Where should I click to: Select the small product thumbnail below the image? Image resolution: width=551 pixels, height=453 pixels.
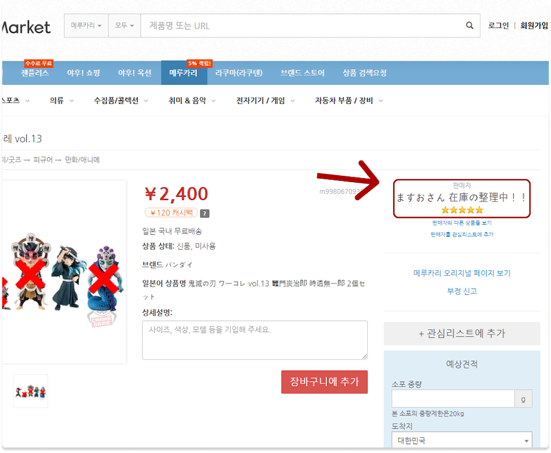click(x=30, y=391)
